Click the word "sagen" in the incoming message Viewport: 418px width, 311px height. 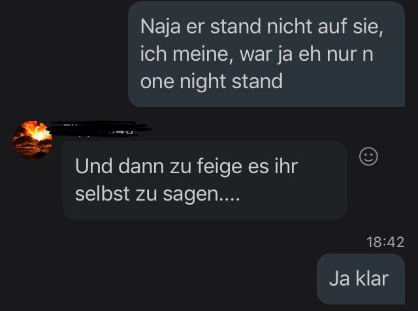(x=190, y=195)
